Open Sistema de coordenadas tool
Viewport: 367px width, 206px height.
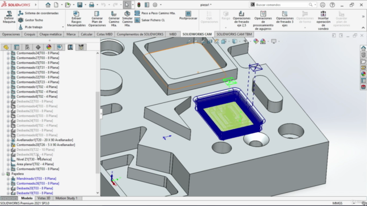click(x=39, y=13)
